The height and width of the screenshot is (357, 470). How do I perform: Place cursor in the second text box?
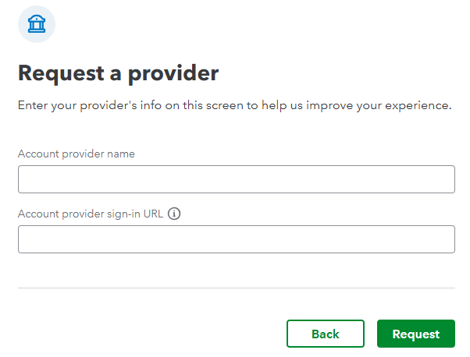pyautogui.click(x=237, y=239)
